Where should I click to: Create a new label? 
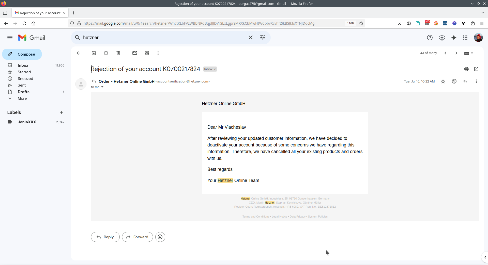tap(62, 112)
